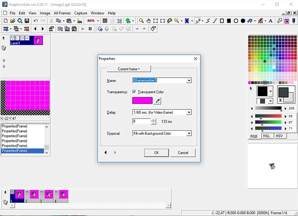The image size is (298, 216).
Task: Open the Delay unit dropdown
Action: pos(189,112)
